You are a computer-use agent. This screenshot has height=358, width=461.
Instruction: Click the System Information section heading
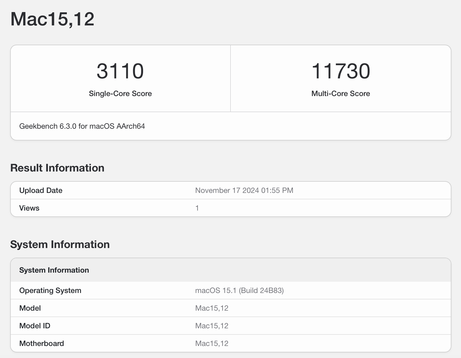pyautogui.click(x=60, y=245)
